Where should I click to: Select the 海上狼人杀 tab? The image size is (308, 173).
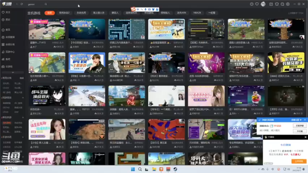tap(99, 13)
